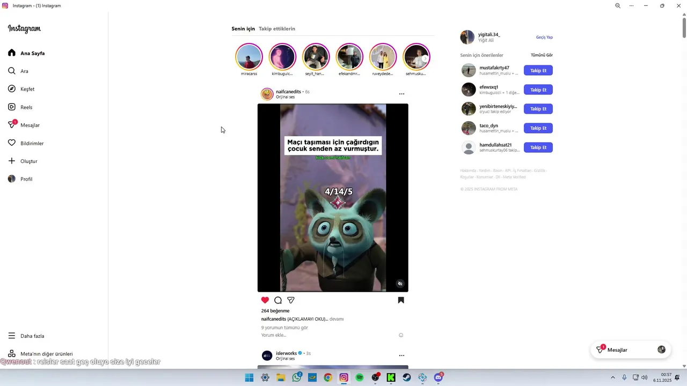Open WhatsApp in taskbar
The width and height of the screenshot is (687, 386).
point(297,377)
